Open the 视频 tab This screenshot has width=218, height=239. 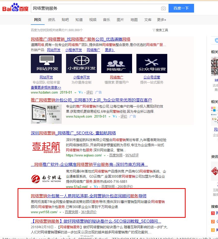[x=93, y=20]
